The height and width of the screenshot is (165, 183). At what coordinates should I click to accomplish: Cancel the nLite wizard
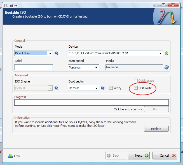(165, 156)
